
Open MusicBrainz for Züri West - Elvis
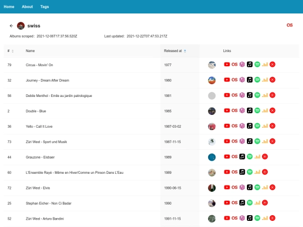click(242, 187)
